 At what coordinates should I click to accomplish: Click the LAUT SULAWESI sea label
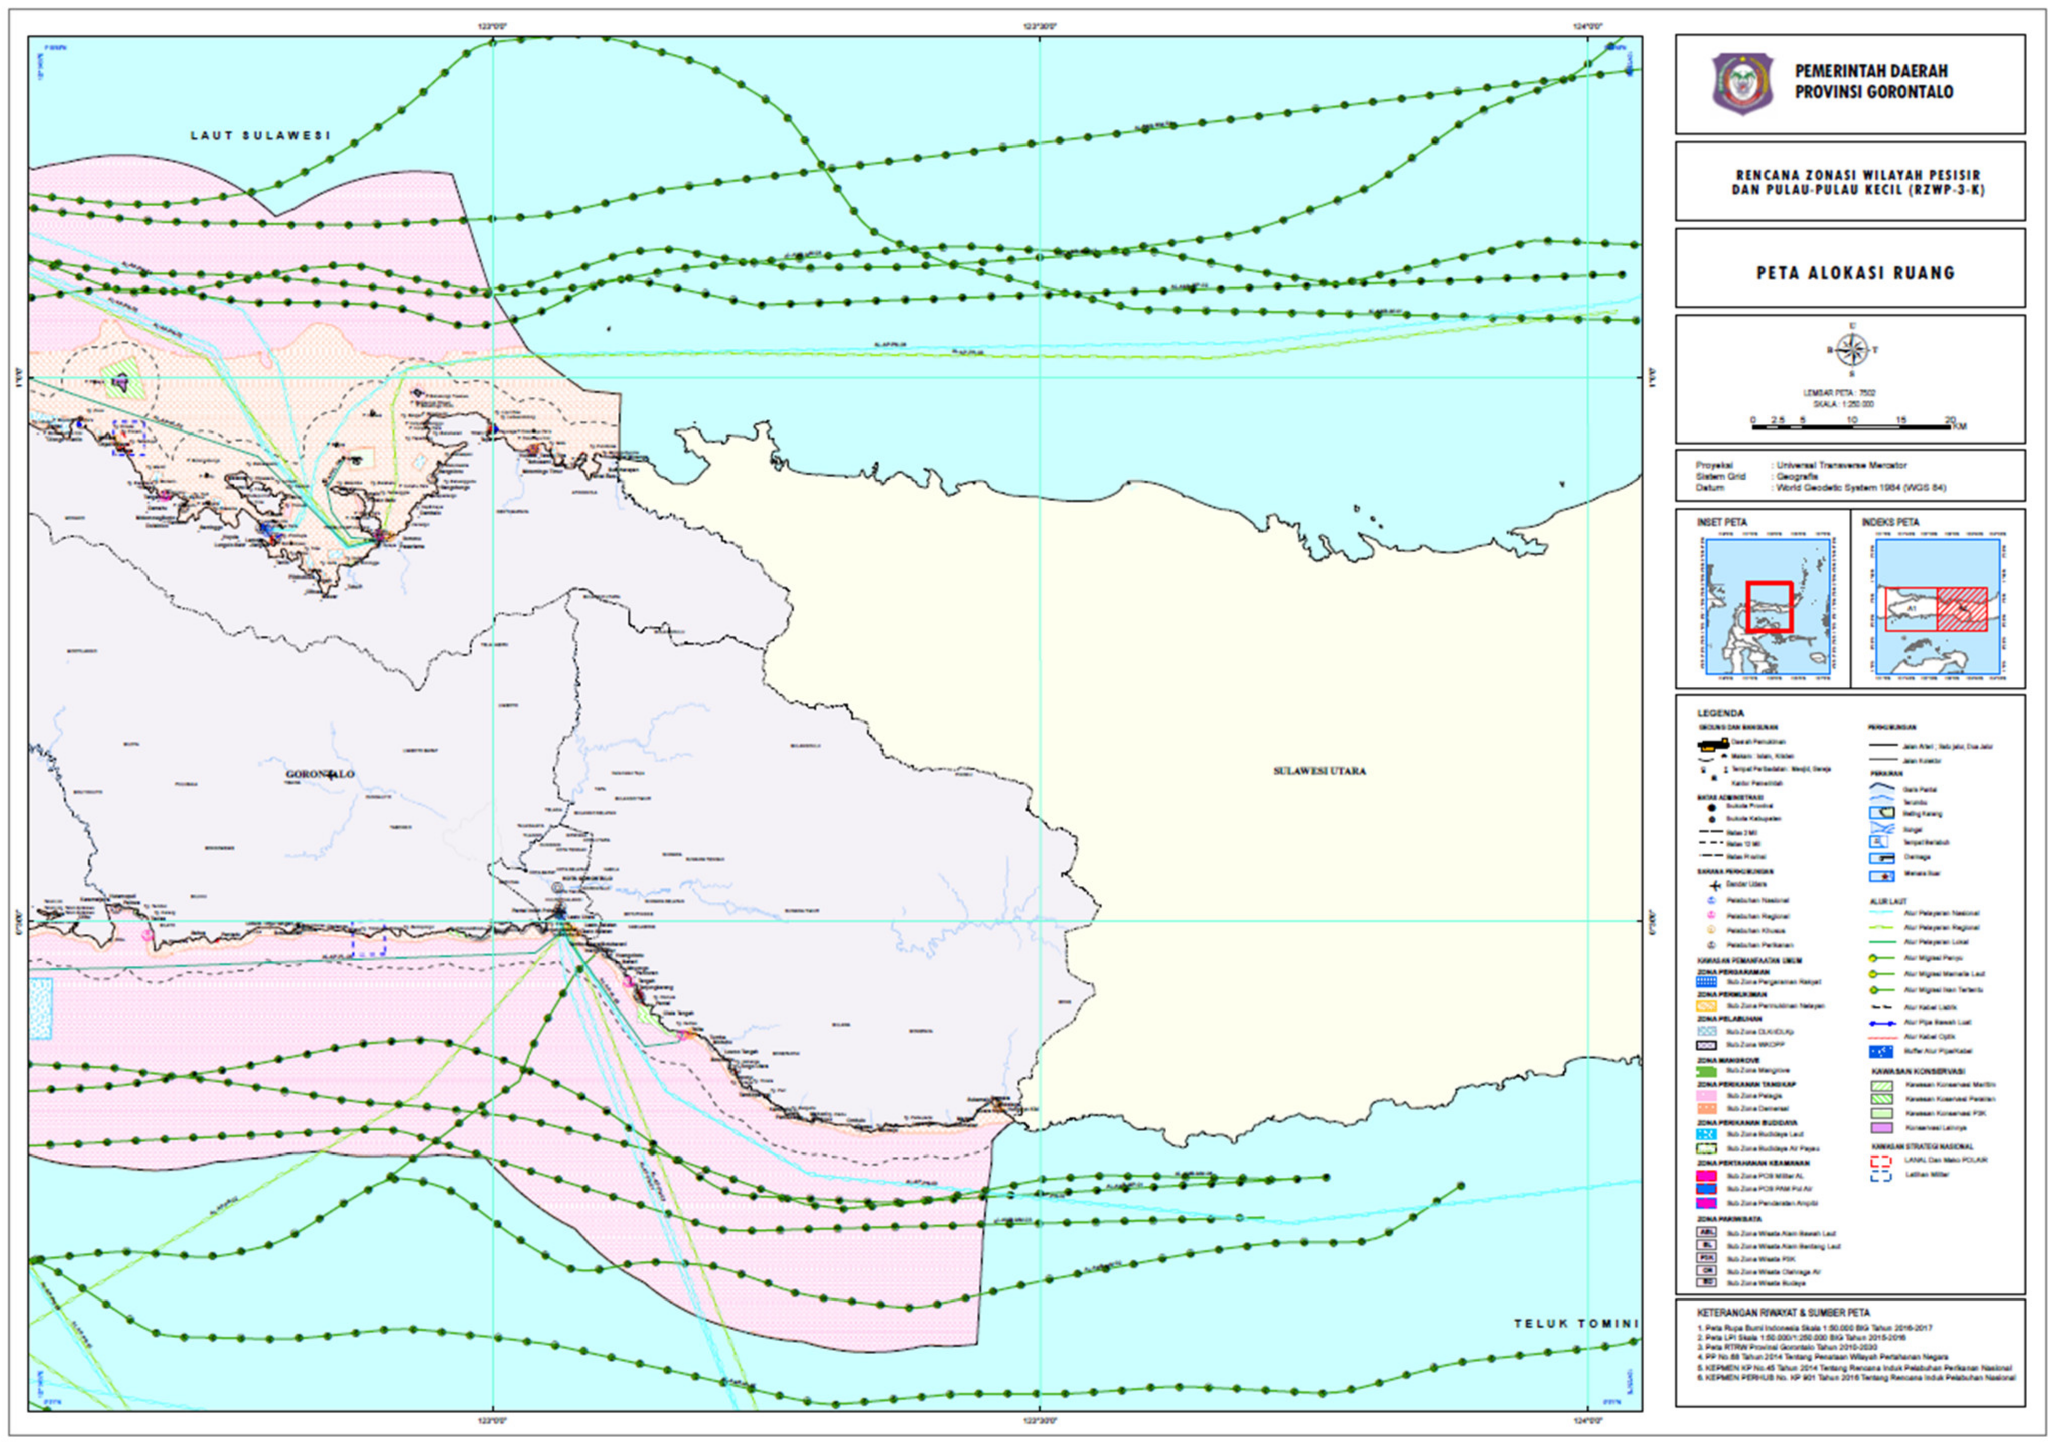coord(260,136)
